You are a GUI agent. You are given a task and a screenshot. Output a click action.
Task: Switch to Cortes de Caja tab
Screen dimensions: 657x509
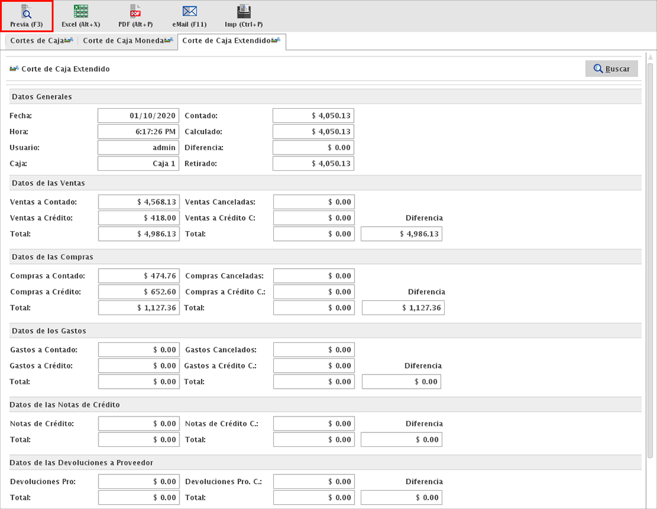click(x=42, y=41)
